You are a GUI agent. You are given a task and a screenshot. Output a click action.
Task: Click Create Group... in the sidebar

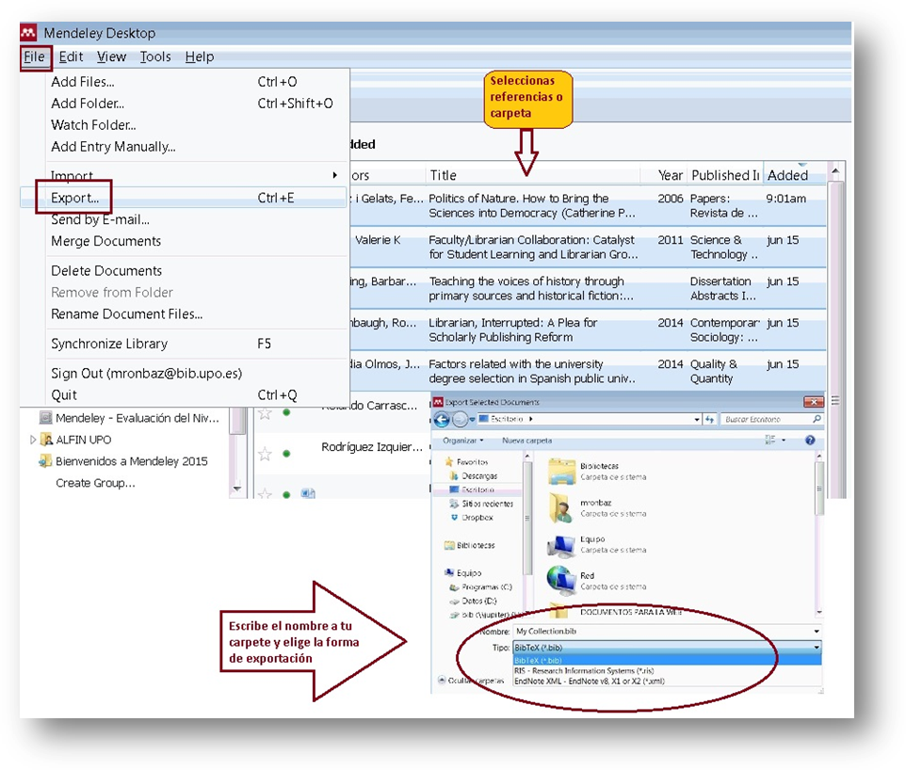tap(95, 483)
